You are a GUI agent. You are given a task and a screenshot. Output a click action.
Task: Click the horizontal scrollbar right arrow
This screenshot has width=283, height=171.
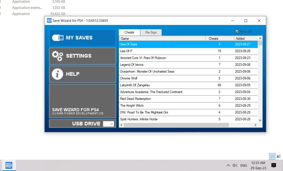[x=255, y=125]
